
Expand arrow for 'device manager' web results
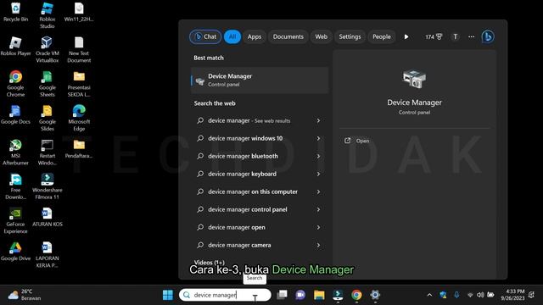[318, 120]
